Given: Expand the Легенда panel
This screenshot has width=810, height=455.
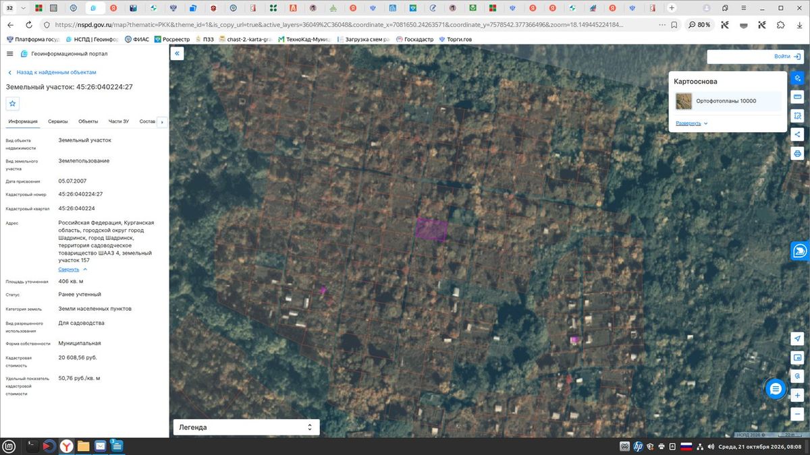Looking at the screenshot, I should (246, 427).
